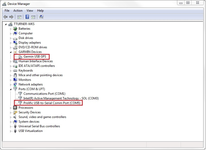Click the blue Help question-mark toolbar icon
206x150 pixels.
click(x=27, y=17)
